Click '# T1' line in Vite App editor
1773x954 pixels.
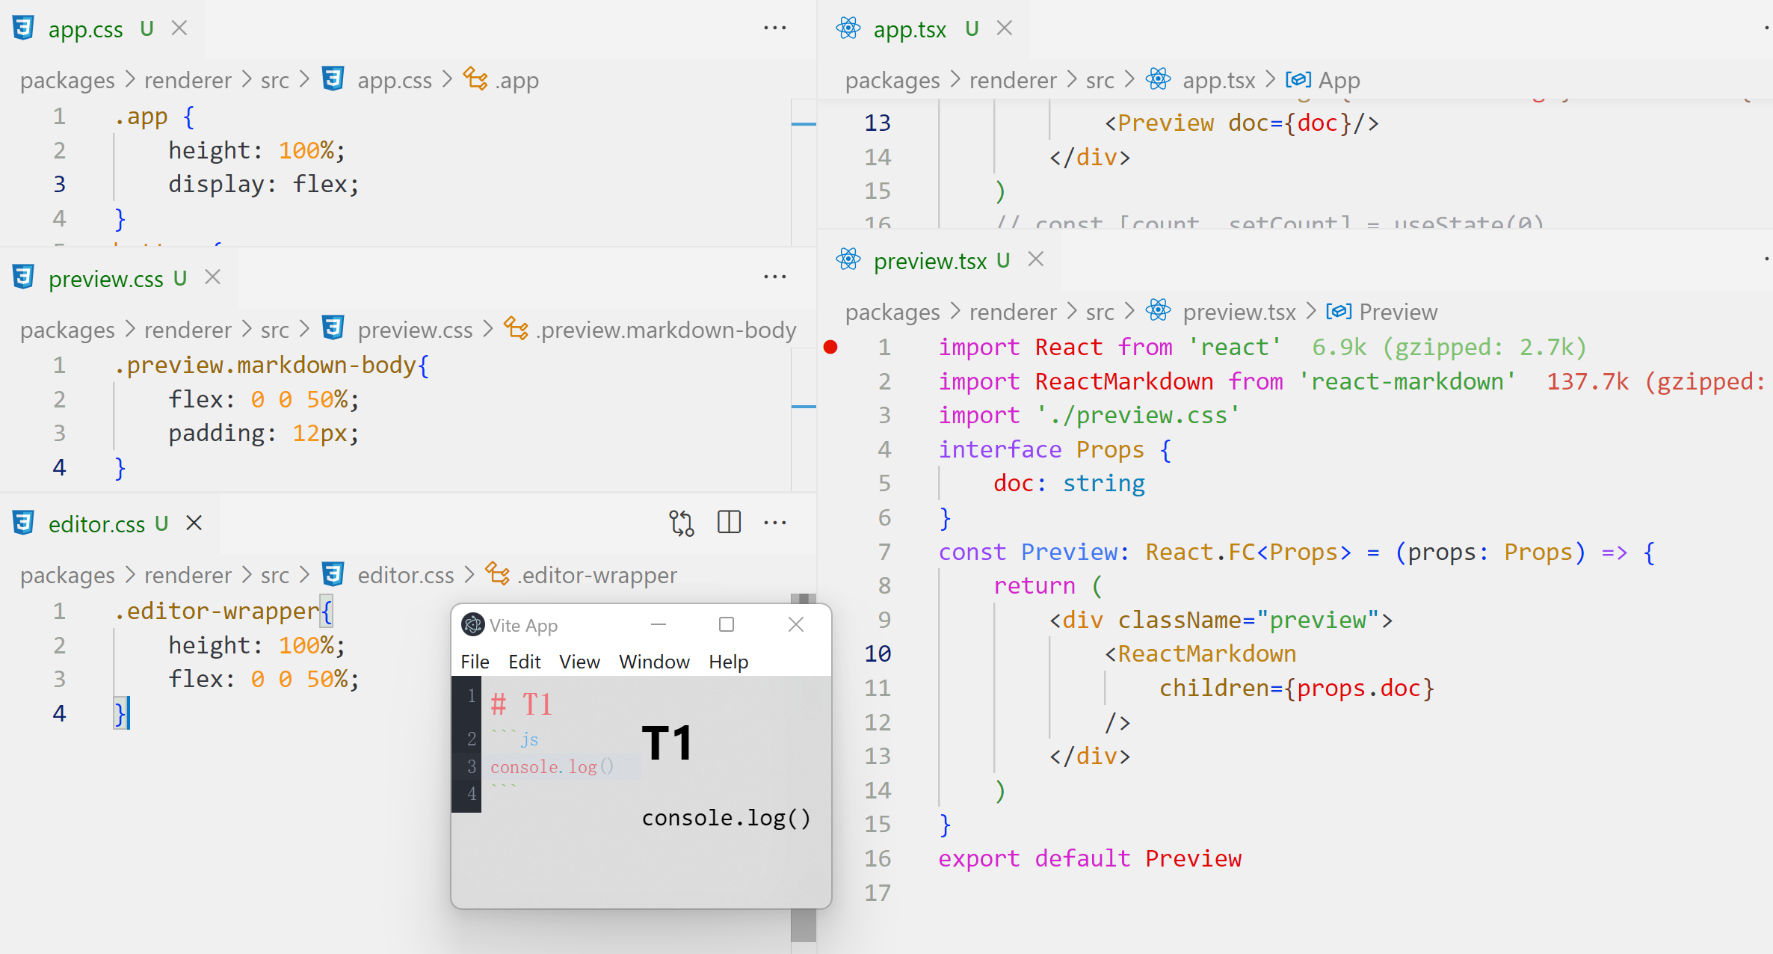521,704
